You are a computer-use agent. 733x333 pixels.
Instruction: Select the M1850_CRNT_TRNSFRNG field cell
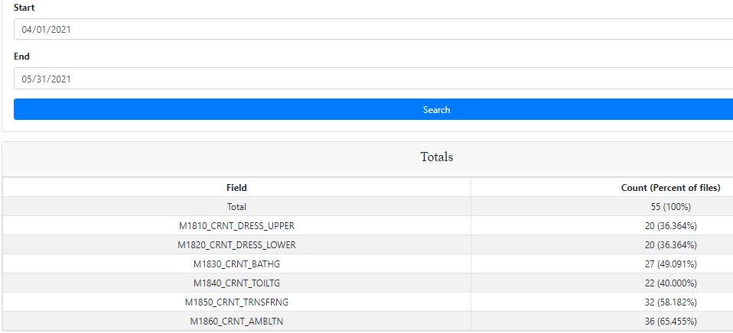(x=236, y=302)
